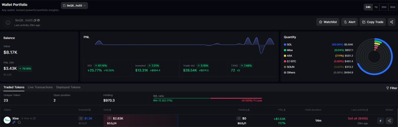Screen dimensions: 398x127
Task: Click the lightning quick-trade icon for Xine
Action: pyautogui.click(x=380, y=121)
